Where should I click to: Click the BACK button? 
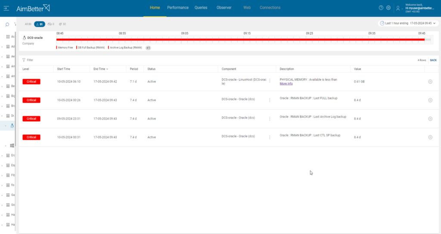pyautogui.click(x=433, y=60)
